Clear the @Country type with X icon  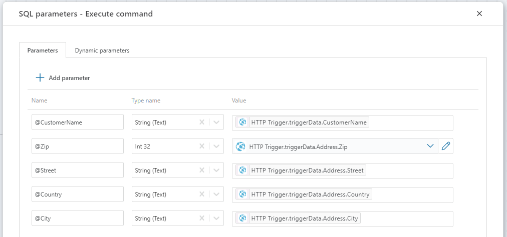coord(202,194)
